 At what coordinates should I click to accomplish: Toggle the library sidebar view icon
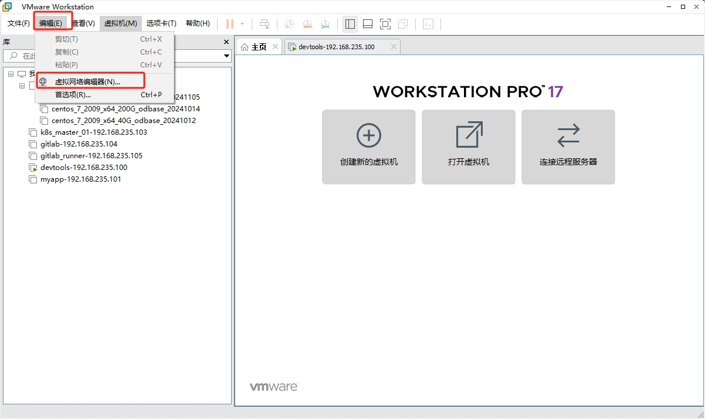[350, 24]
